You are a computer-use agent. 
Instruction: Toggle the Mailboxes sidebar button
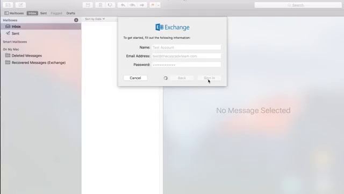click(x=14, y=13)
